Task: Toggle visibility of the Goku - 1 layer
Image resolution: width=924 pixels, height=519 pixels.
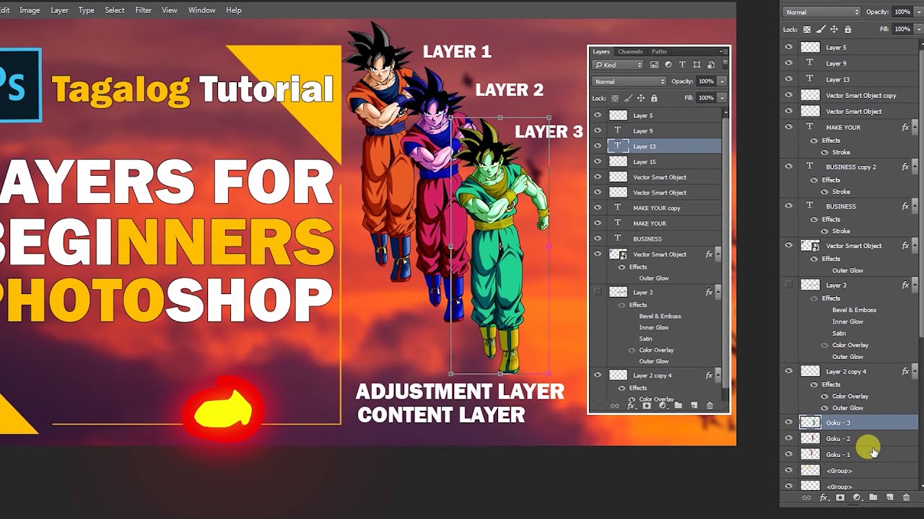Action: 788,454
